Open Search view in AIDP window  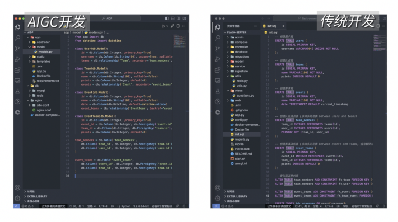click(x=18, y=38)
